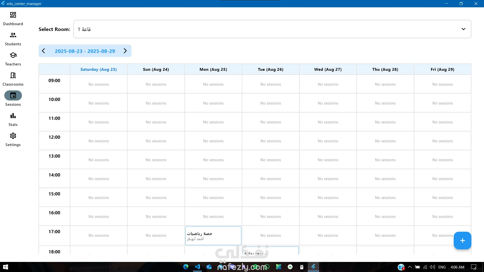Select the 10:00 Tuesday No sessions cell

pyautogui.click(x=270, y=103)
